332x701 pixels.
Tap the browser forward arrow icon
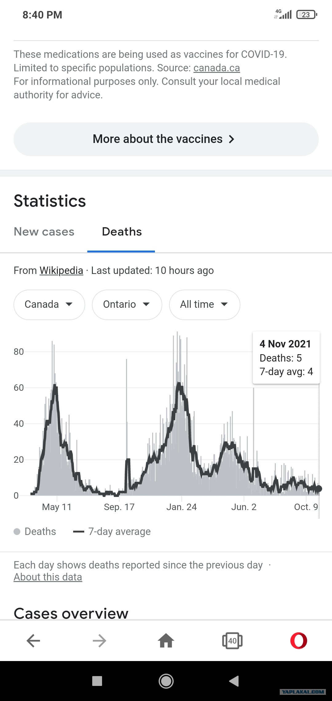100,641
